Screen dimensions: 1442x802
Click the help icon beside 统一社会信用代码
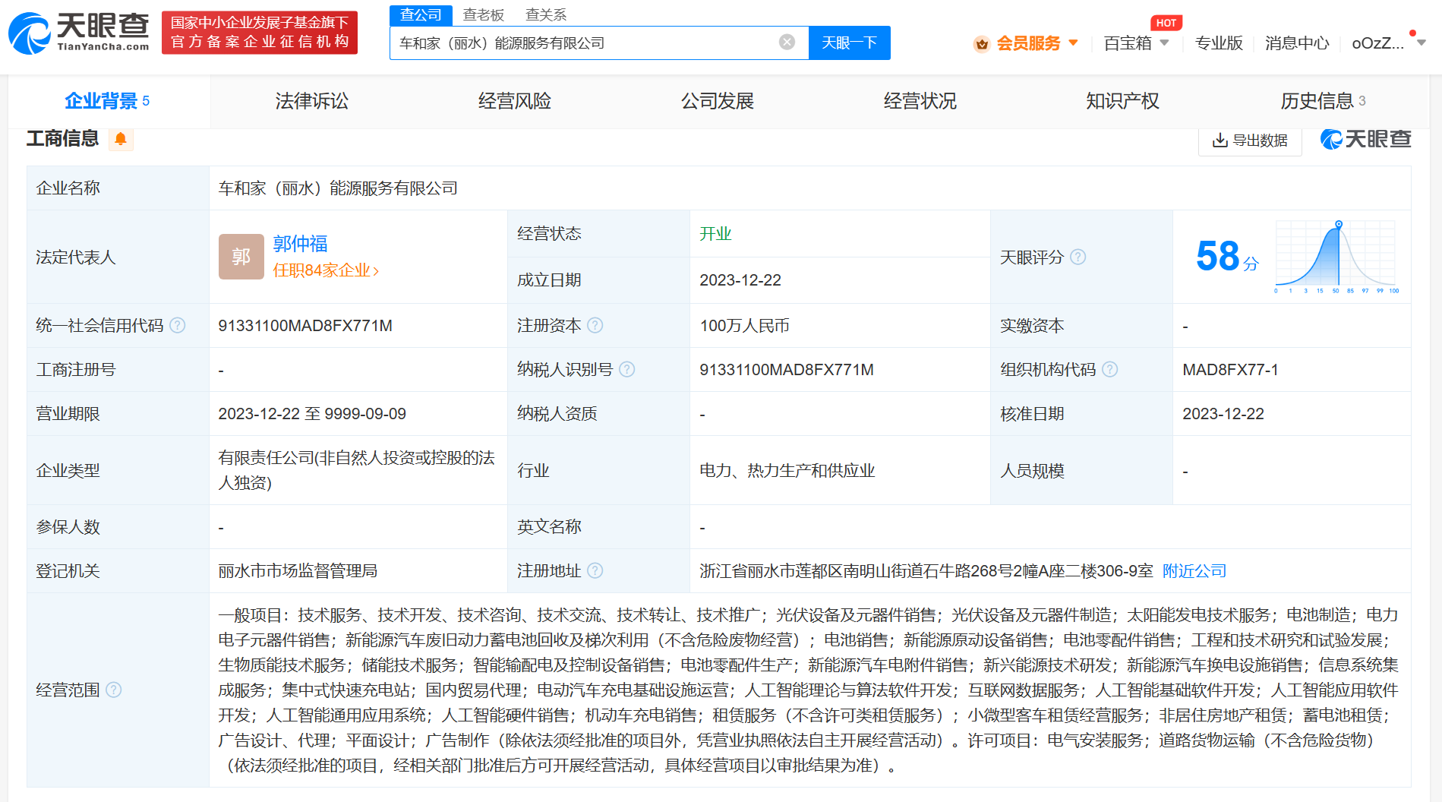coord(178,326)
